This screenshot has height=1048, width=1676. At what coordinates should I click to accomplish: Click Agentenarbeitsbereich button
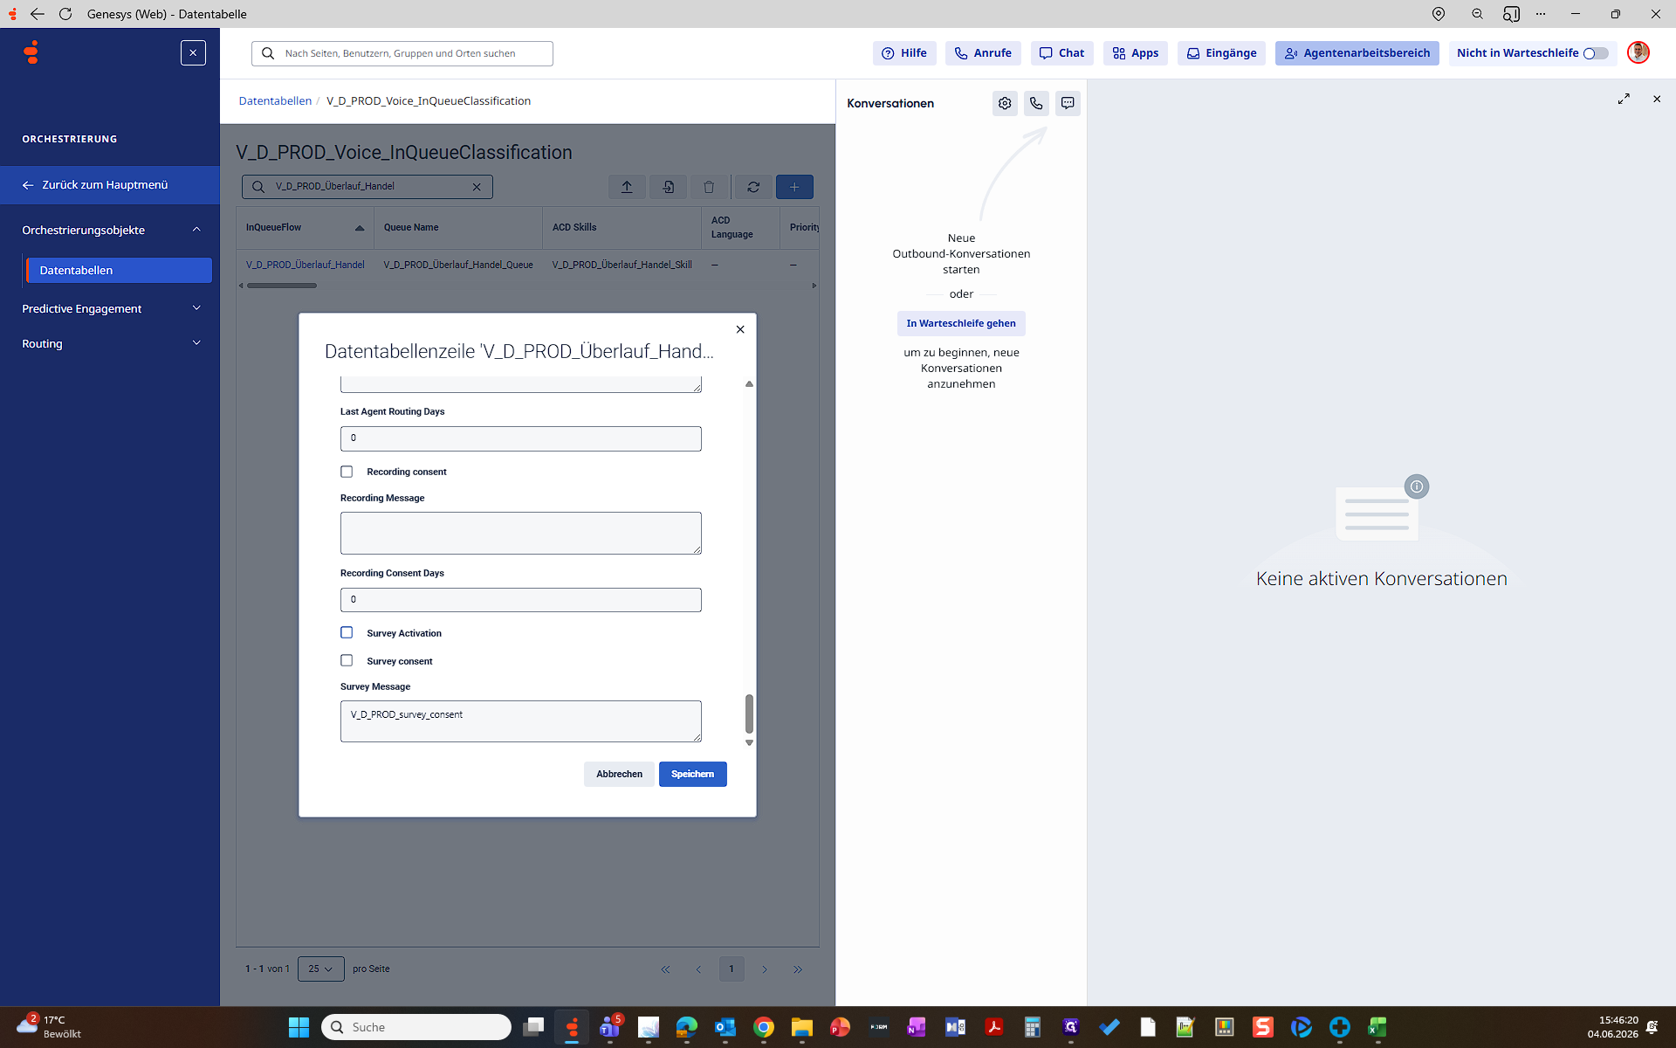(1357, 53)
